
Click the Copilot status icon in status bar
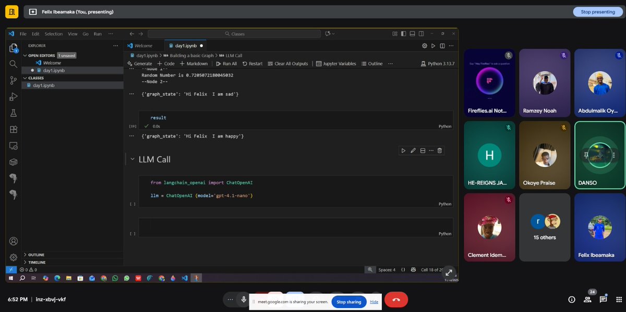(x=413, y=270)
